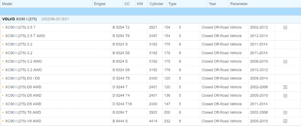Select the cylinder count 8
301x126 pixels.
(x=180, y=121)
